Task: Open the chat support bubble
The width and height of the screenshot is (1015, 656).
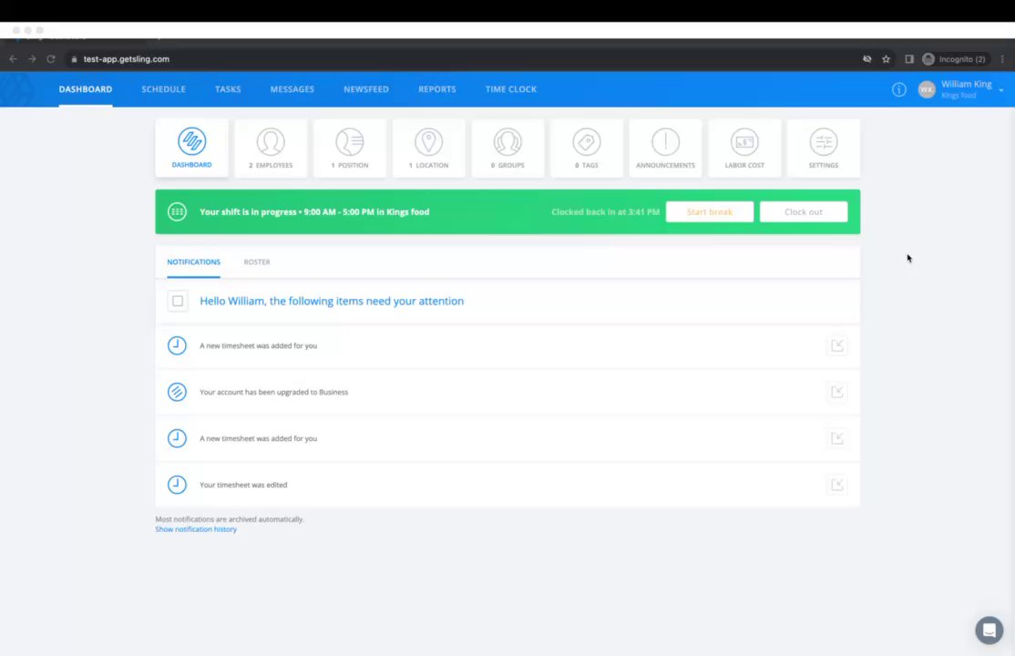Action: tap(989, 630)
